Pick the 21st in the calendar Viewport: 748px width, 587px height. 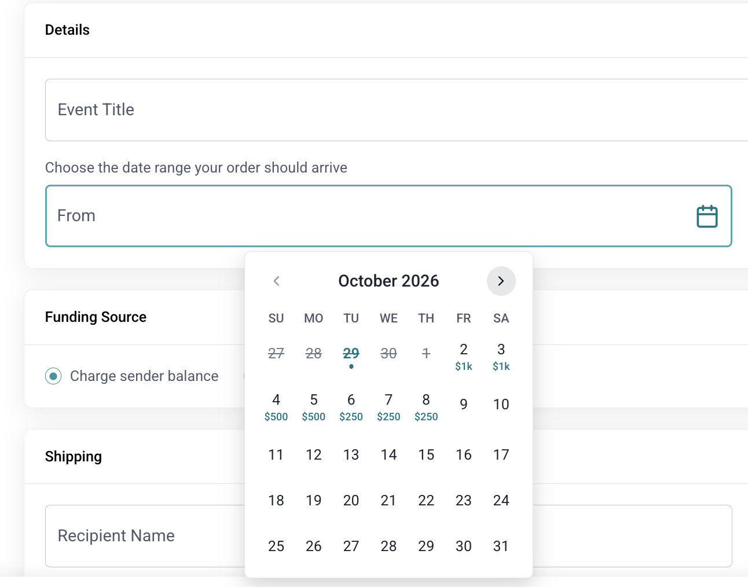389,501
